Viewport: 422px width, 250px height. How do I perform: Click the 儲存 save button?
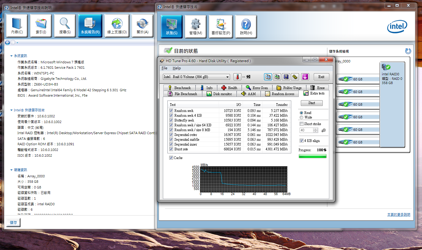13,222
